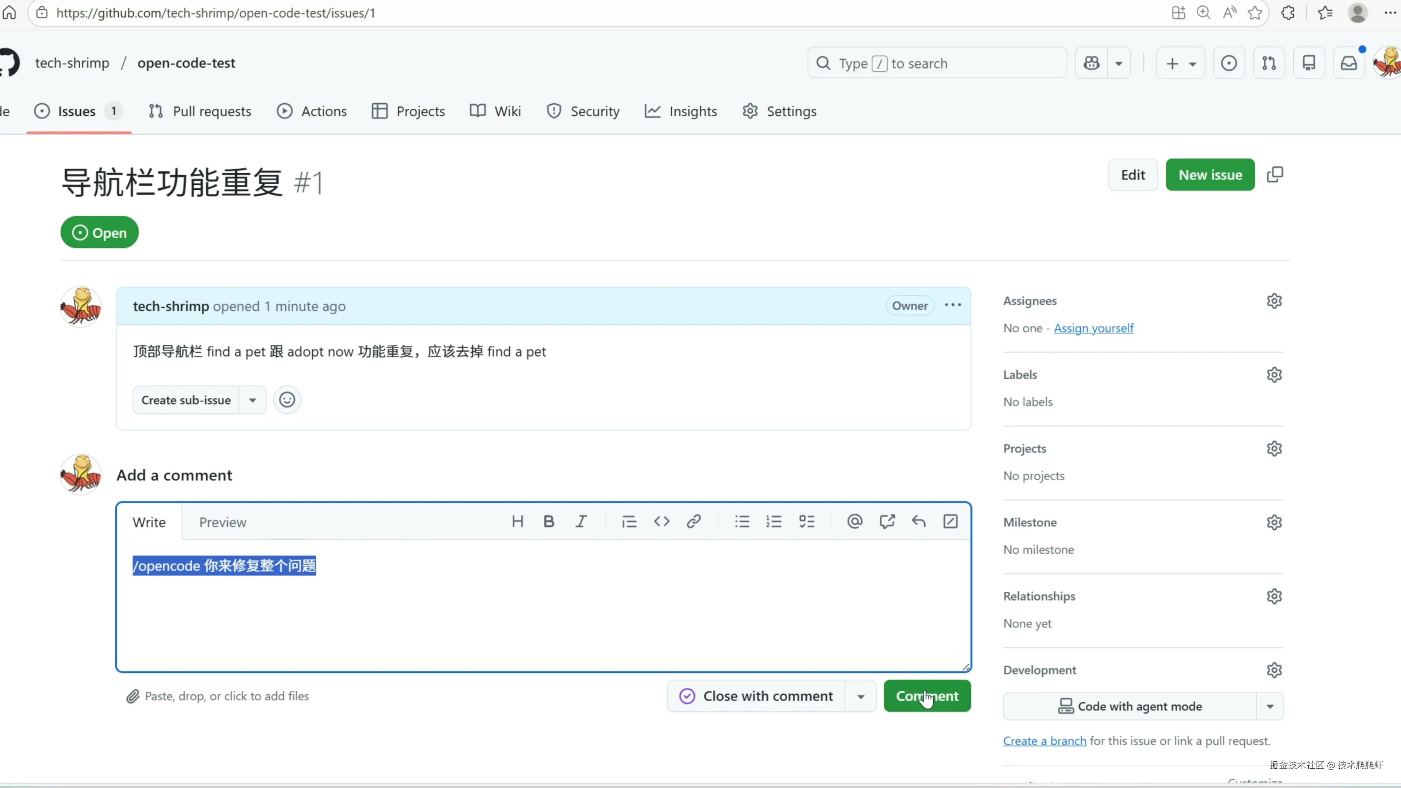
Task: Click into the comment text area
Action: pos(544,620)
